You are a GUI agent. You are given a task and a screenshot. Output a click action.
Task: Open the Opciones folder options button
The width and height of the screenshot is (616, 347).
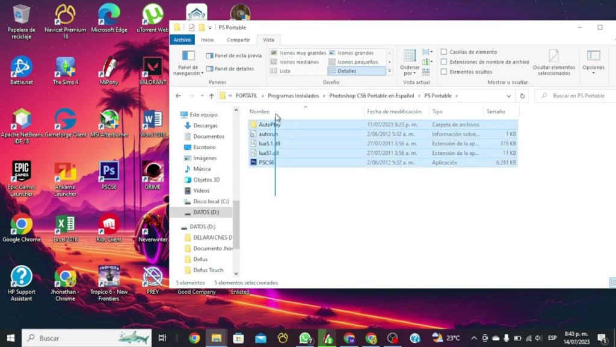tap(593, 59)
